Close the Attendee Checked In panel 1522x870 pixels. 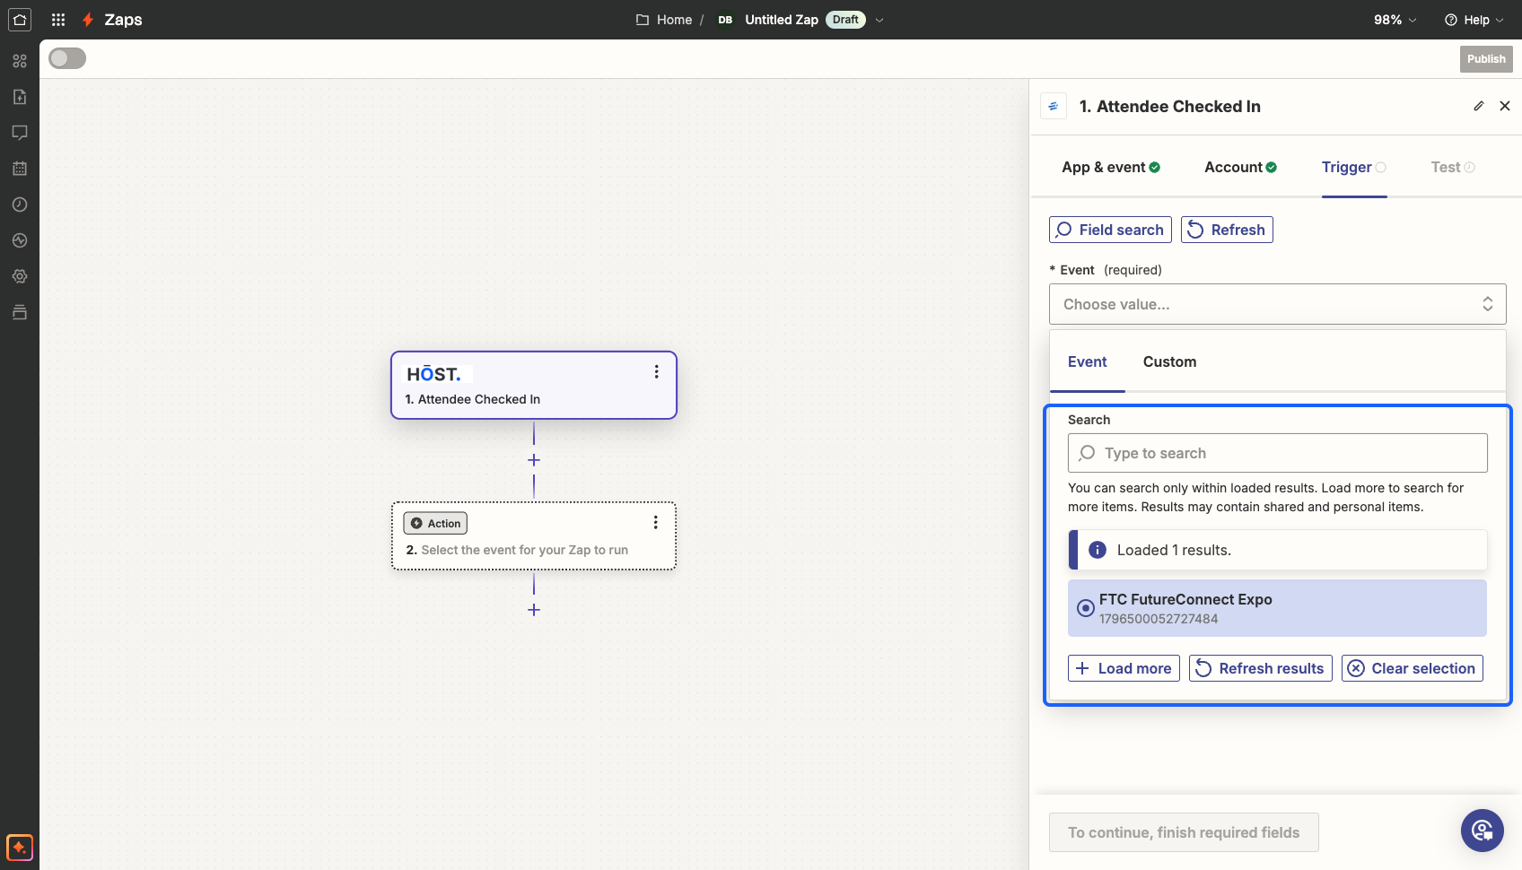pyautogui.click(x=1505, y=106)
